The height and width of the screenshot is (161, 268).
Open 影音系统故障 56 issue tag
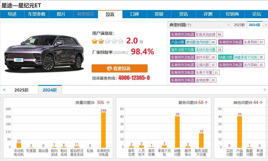click(x=197, y=34)
